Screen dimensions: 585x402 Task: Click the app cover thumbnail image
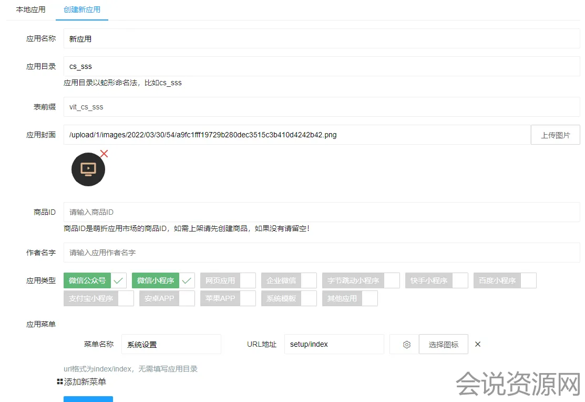88,169
